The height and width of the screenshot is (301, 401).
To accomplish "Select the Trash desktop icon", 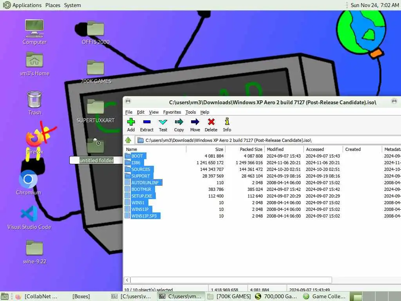I will (x=34, y=103).
